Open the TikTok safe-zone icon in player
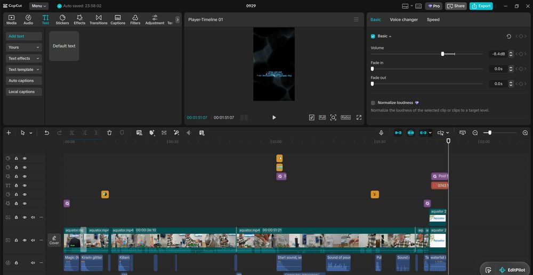The height and width of the screenshot is (275, 533). [x=312, y=118]
